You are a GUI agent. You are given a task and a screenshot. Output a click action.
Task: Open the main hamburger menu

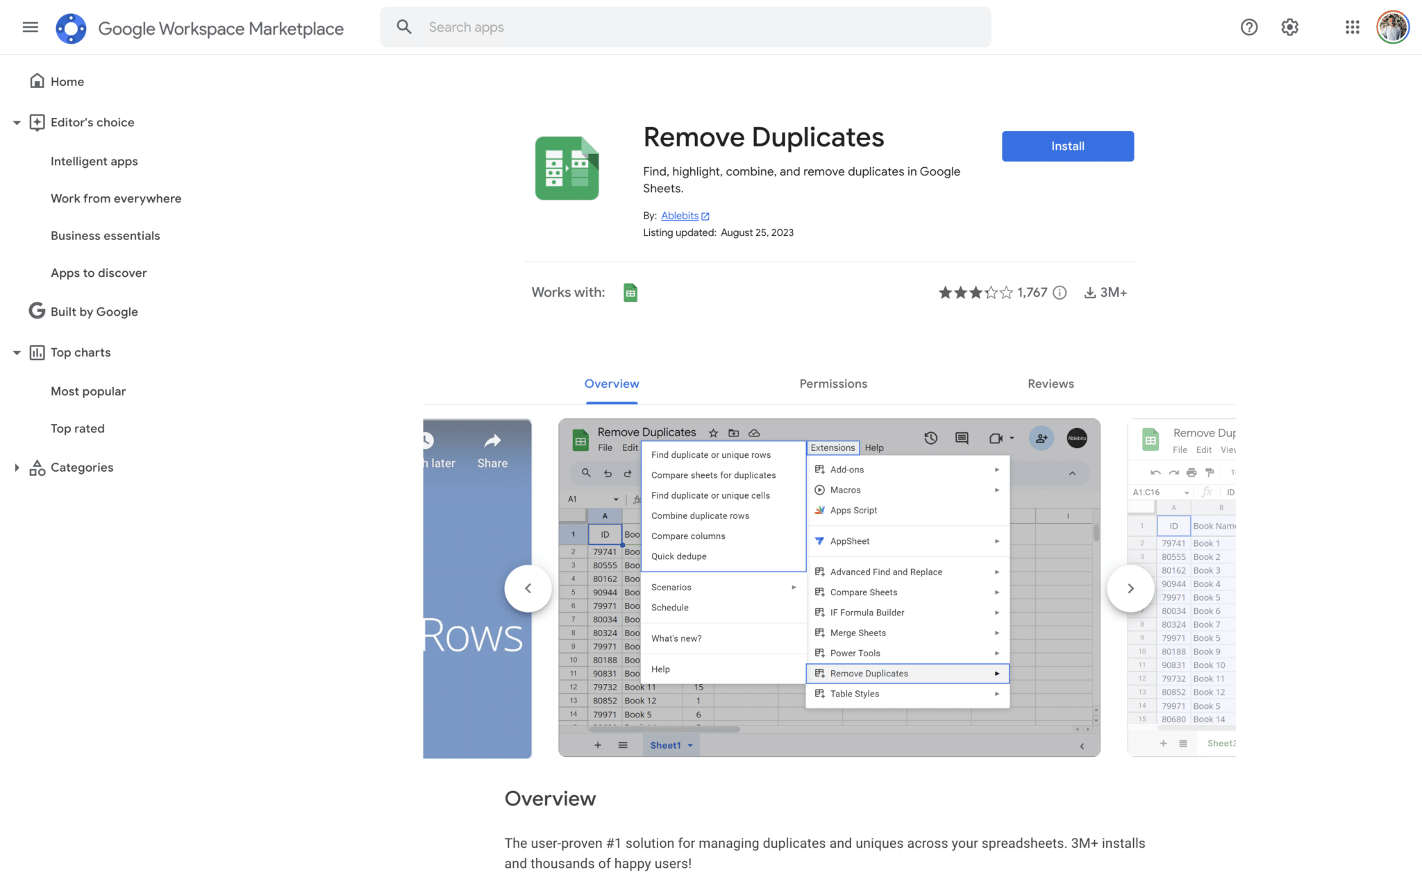(30, 27)
